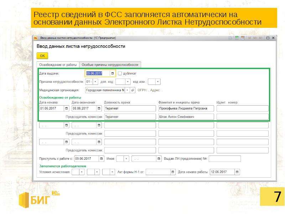Open calendar for Акт формы Н-1 date
Viewport: 285px width, 214px height.
pyautogui.click(x=173, y=172)
